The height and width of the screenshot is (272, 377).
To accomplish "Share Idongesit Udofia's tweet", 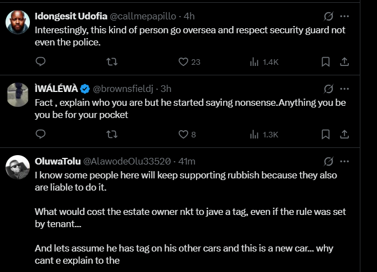I will click(343, 61).
